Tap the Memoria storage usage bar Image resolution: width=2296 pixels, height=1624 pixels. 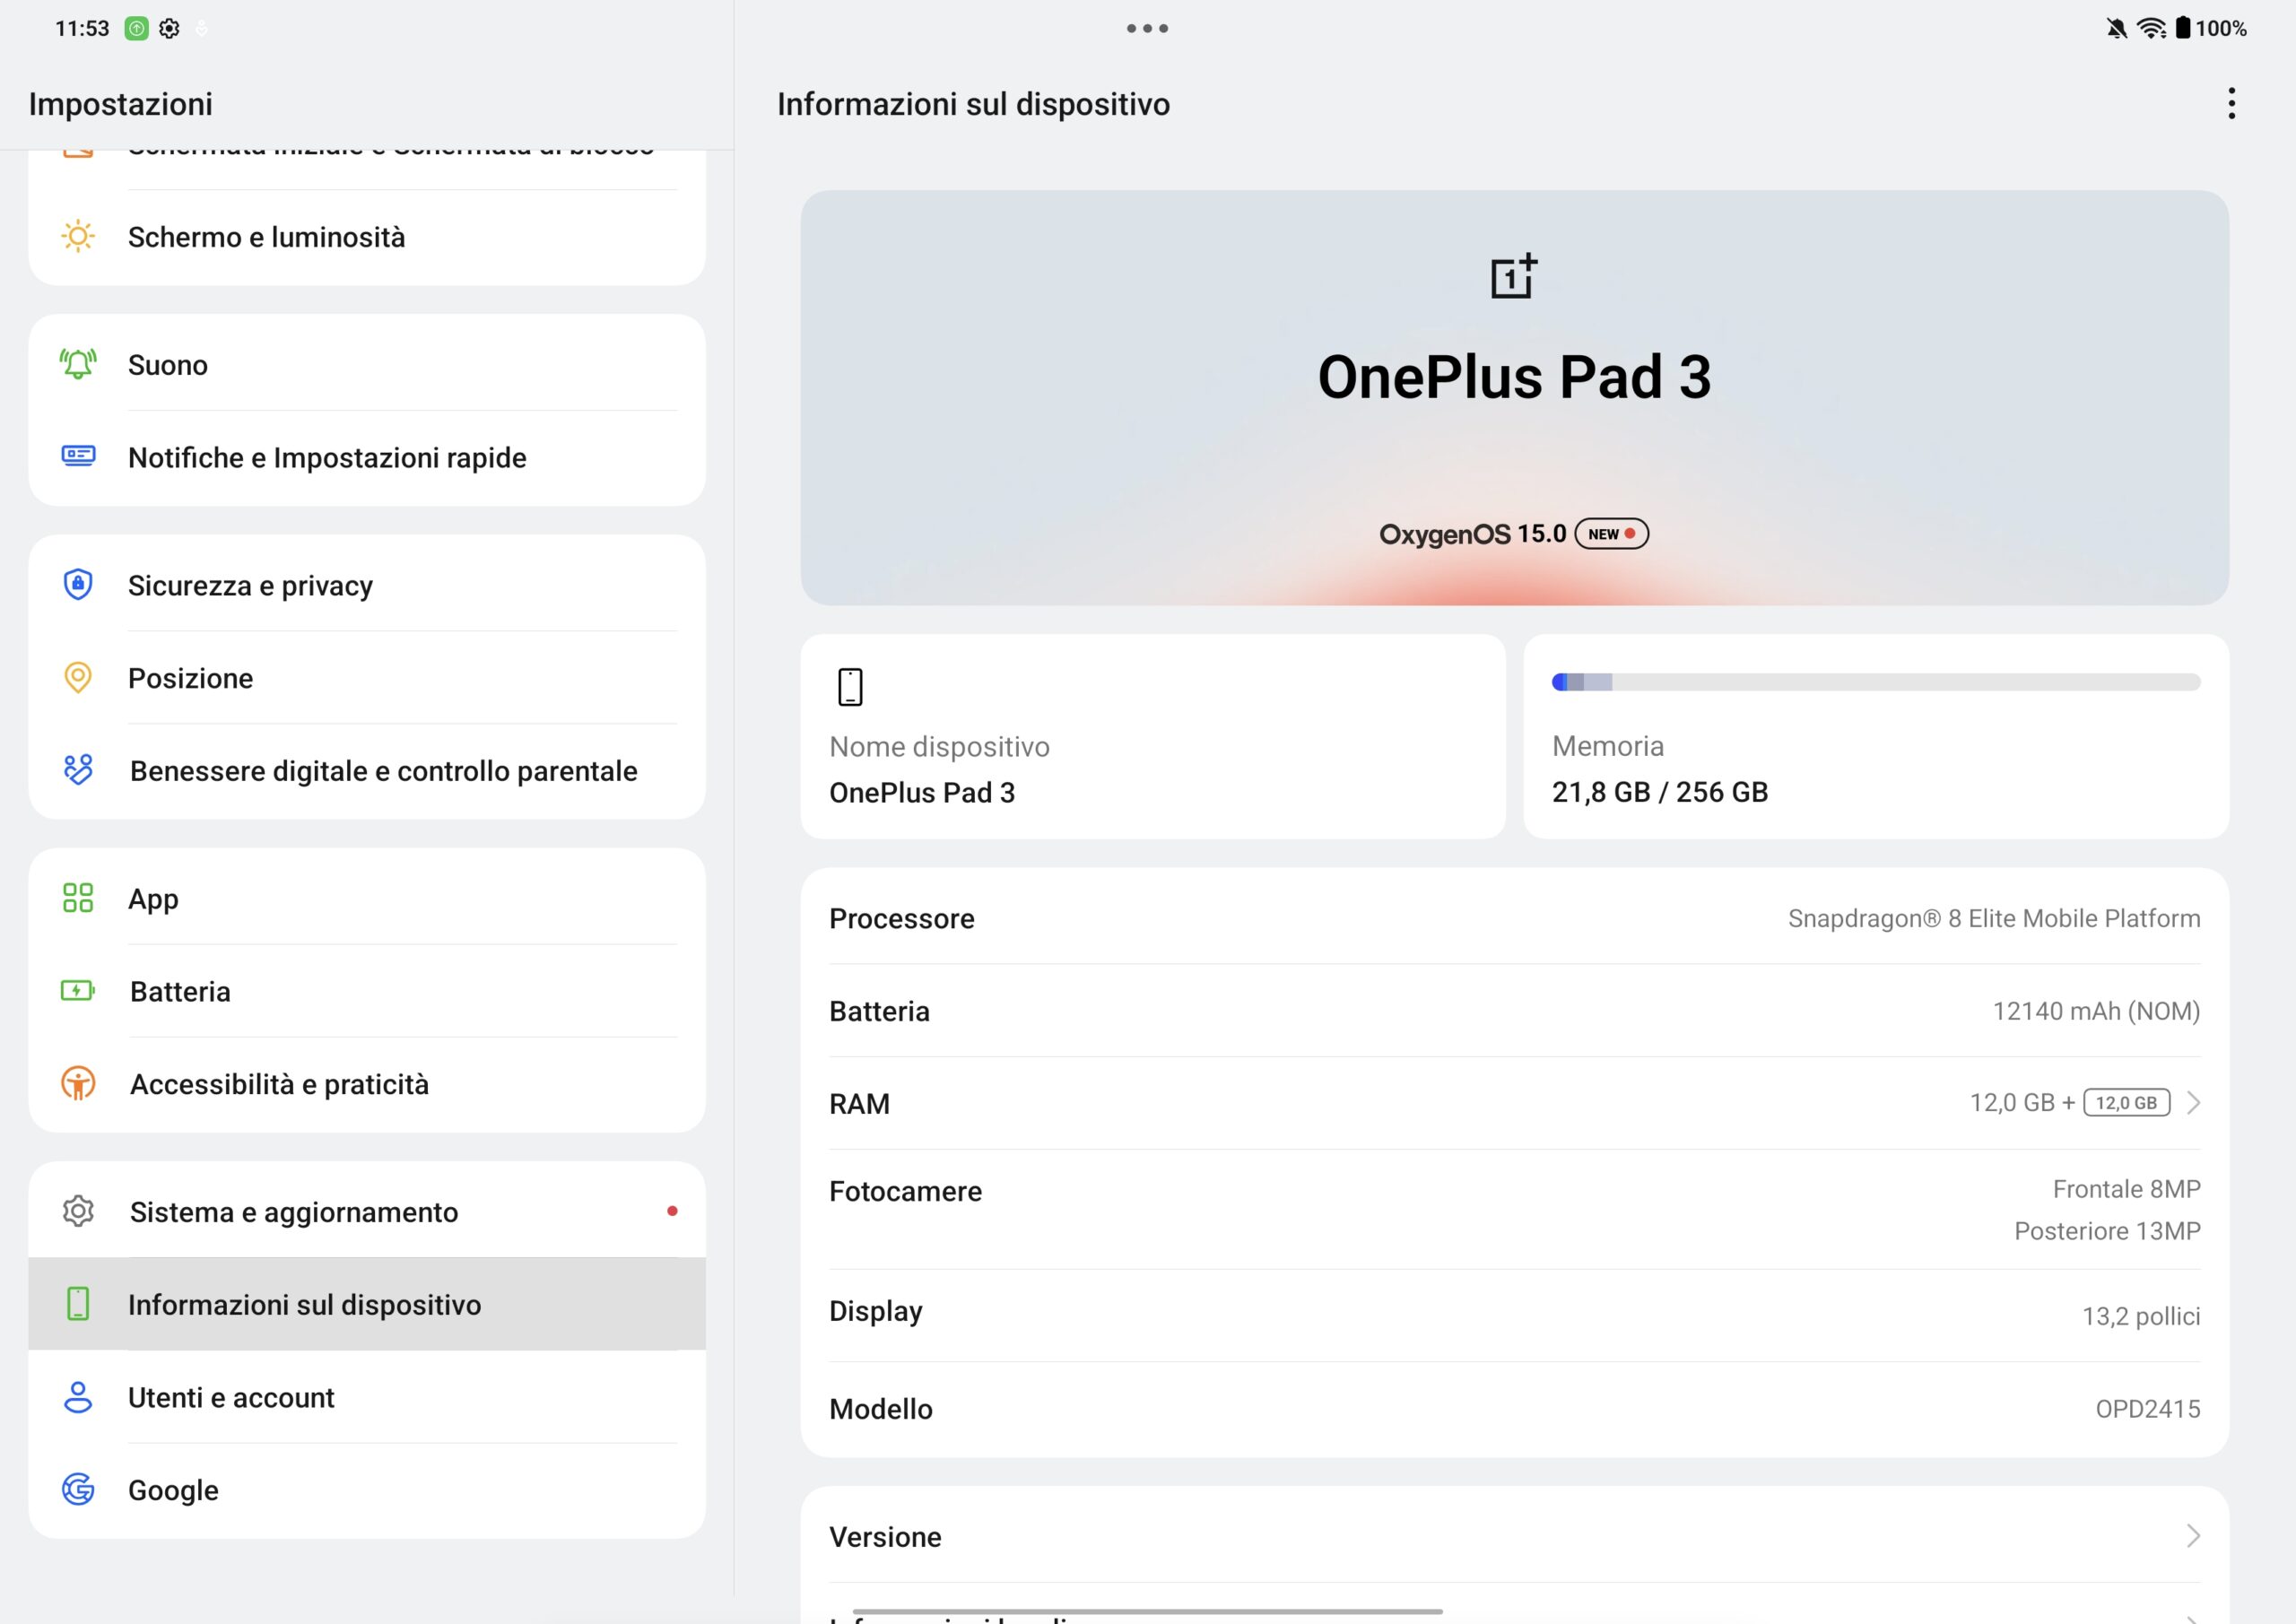tap(1876, 682)
